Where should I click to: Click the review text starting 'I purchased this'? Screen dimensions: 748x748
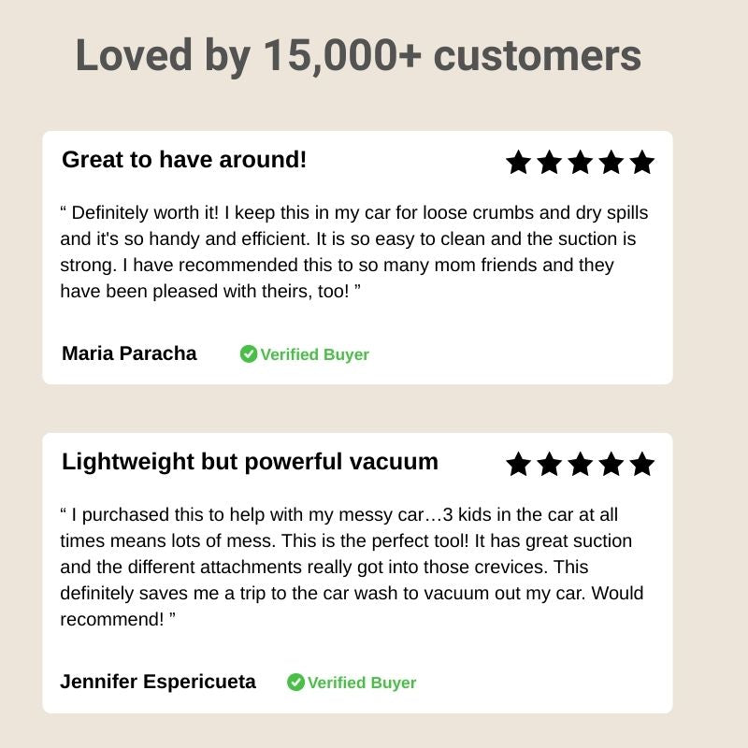352,567
